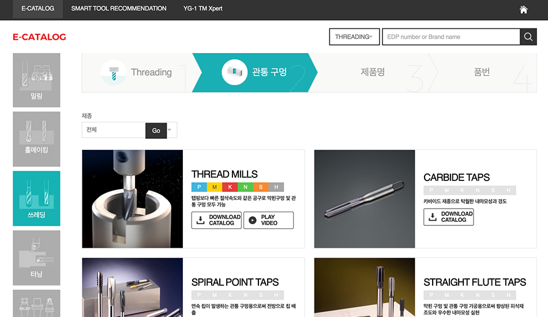Click orange S material swatch on Thread Mills
Screen dimensions: 548x317
point(261,187)
